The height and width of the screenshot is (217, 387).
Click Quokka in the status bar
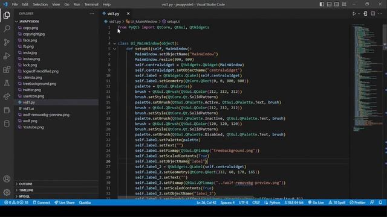(x=85, y=203)
